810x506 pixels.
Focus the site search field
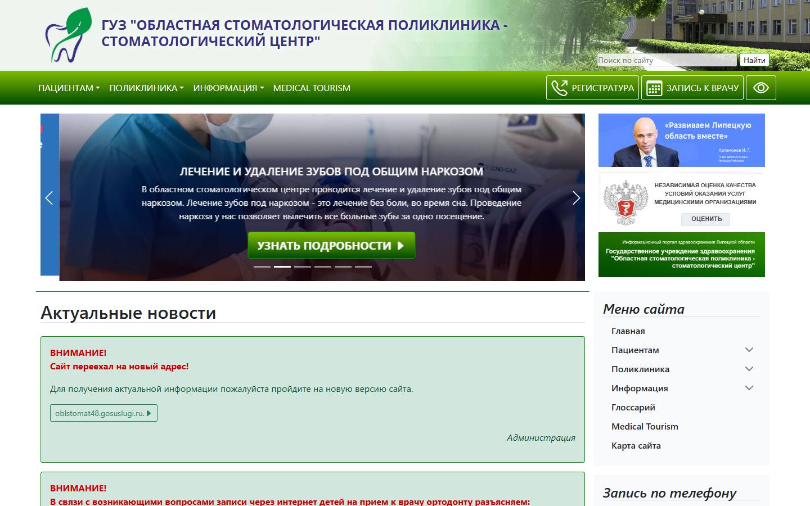667,60
